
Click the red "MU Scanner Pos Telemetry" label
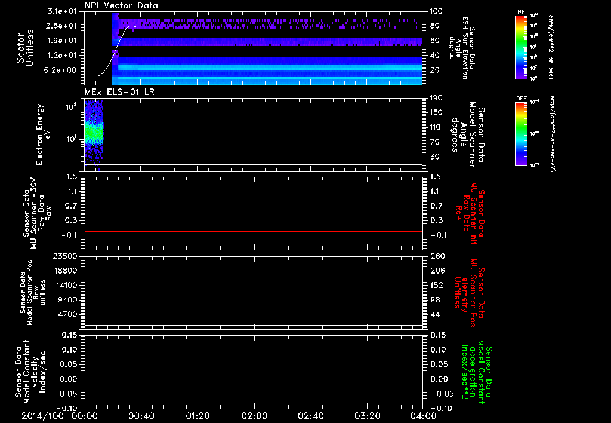(468, 293)
